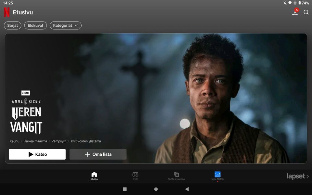
Task: Click the Etusivu page title
Action: (23, 12)
